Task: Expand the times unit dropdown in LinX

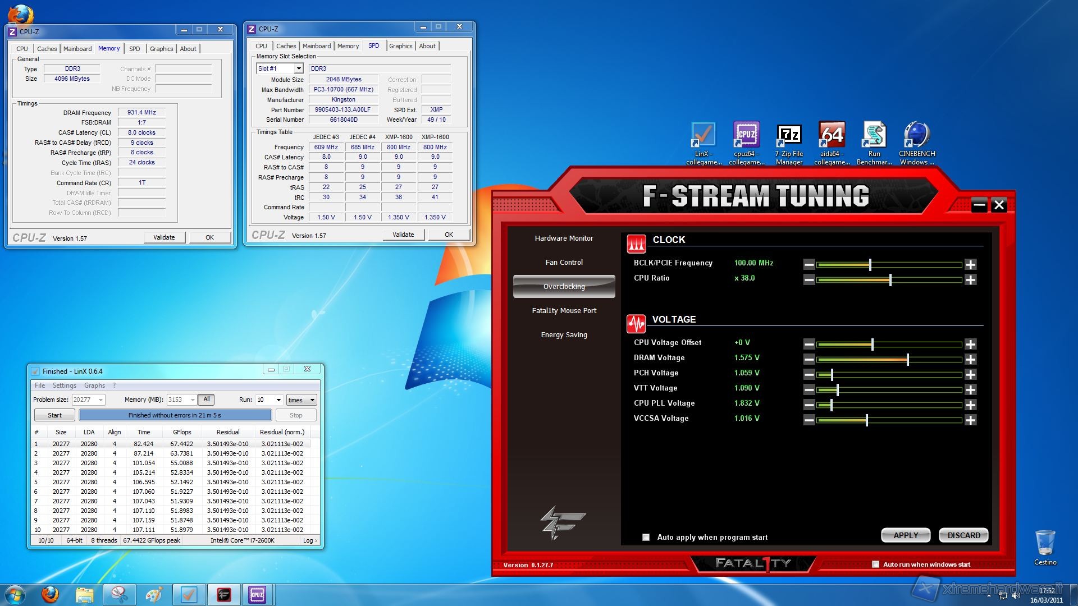Action: click(312, 400)
